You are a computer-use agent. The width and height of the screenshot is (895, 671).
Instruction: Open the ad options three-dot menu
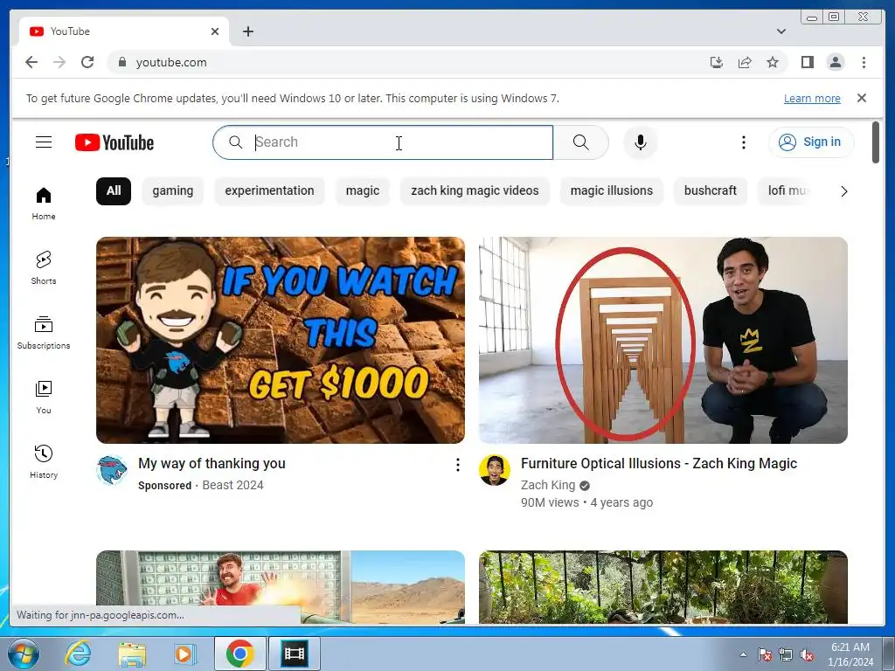click(x=457, y=465)
